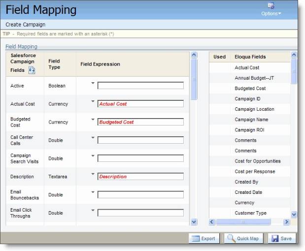The image size is (305, 251).
Task: Open dropdown arrow for Call Center Calls row
Action: [93, 137]
